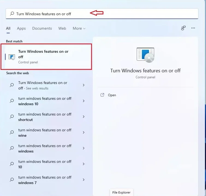Viewport: 206px width, 196px height.
Task: Open the three-dots more options menu
Action: (x=193, y=28)
